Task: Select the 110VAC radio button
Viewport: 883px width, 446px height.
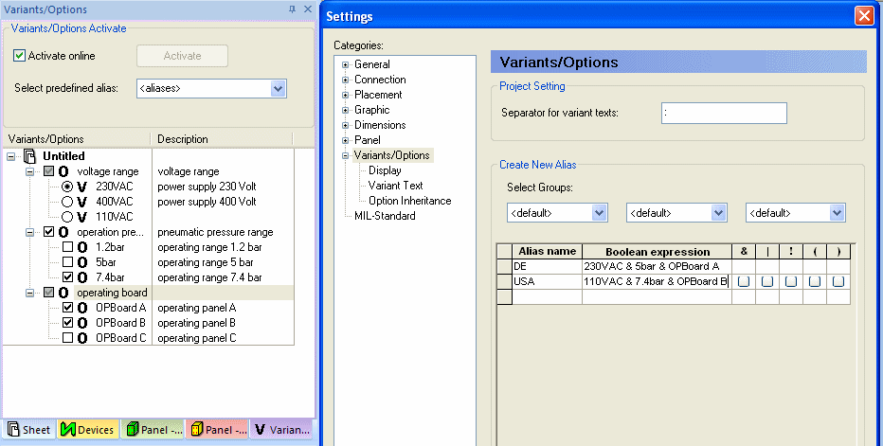Action: [x=67, y=217]
